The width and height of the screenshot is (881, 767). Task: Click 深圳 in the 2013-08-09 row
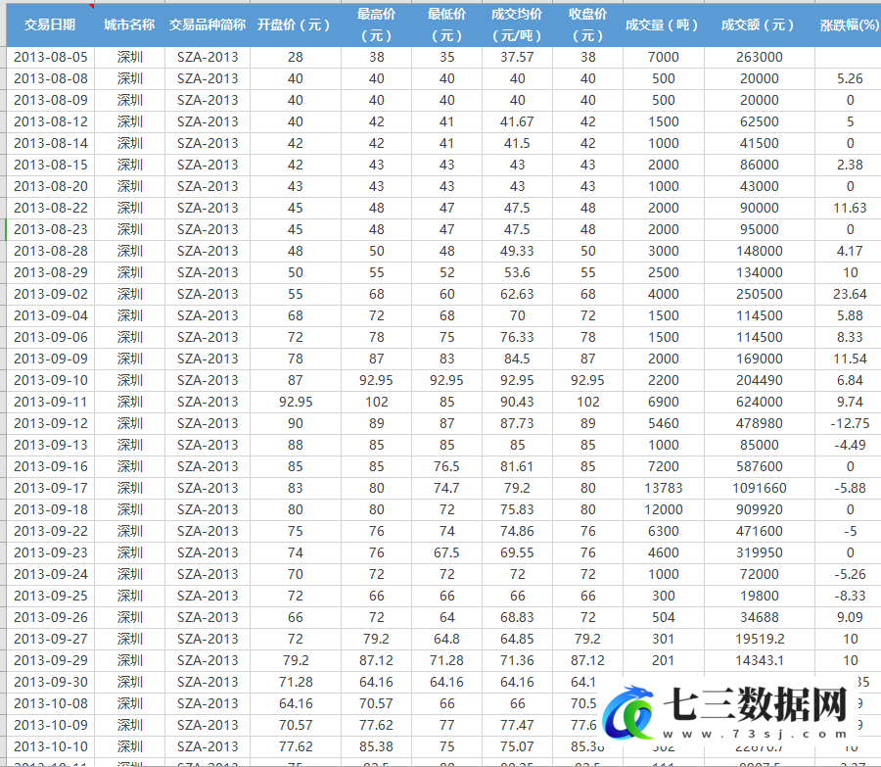[x=130, y=100]
